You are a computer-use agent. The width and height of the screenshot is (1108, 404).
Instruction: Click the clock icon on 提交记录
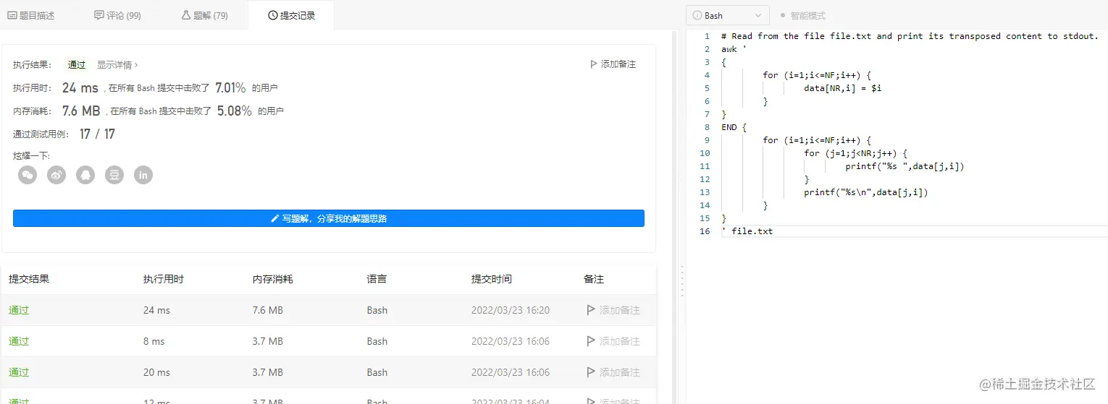(x=273, y=15)
